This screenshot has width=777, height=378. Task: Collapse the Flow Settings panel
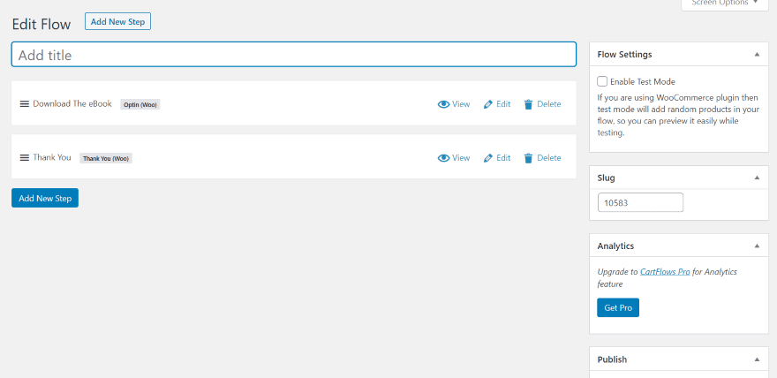(x=757, y=55)
